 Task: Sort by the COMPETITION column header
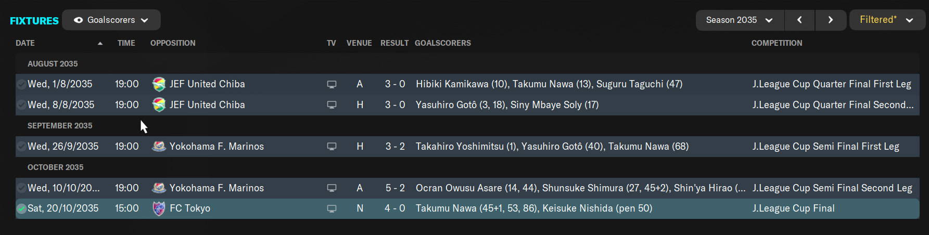click(777, 43)
